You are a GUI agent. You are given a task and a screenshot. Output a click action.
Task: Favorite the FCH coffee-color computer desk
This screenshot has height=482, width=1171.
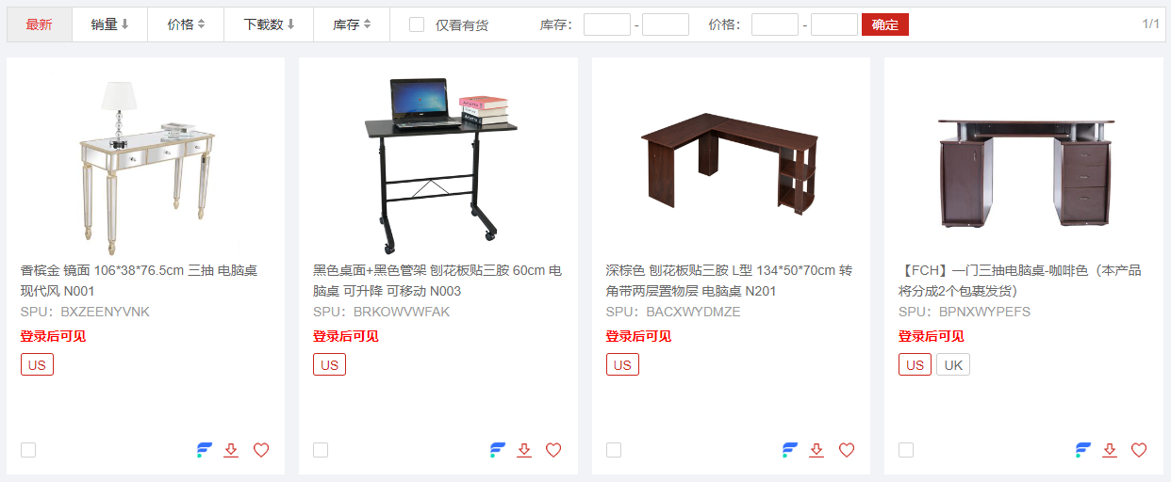click(1139, 450)
